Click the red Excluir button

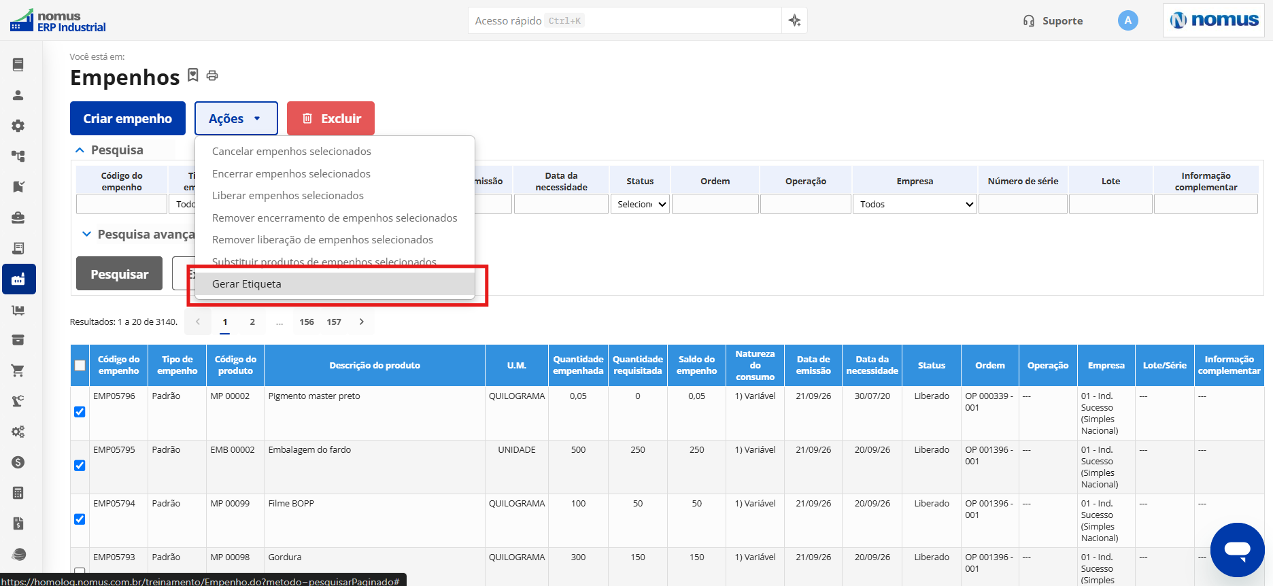tap(330, 118)
